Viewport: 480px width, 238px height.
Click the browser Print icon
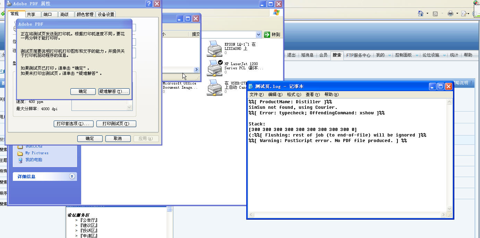coord(451,14)
